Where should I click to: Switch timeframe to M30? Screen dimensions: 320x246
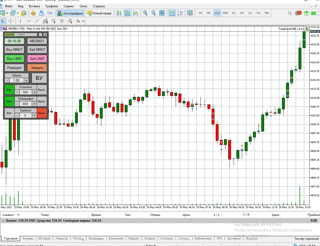pos(225,13)
